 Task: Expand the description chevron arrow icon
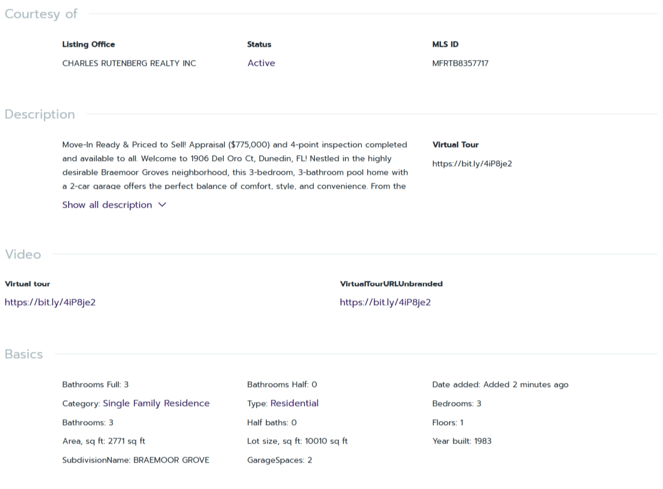162,205
